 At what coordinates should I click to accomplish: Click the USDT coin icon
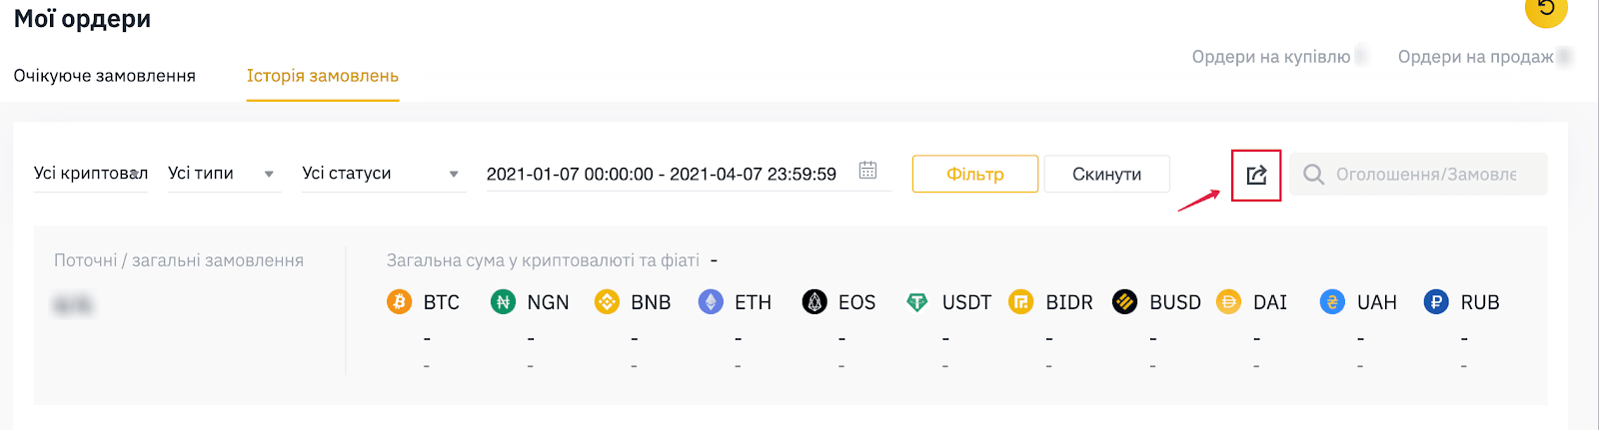pyautogui.click(x=917, y=301)
